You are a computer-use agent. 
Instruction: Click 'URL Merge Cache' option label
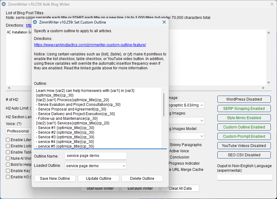[188, 170]
